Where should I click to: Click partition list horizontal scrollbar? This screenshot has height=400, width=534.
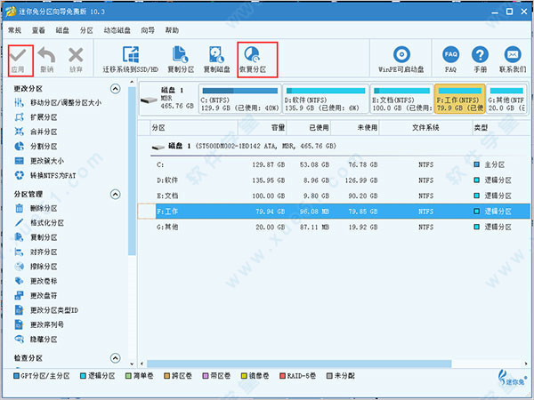299,364
